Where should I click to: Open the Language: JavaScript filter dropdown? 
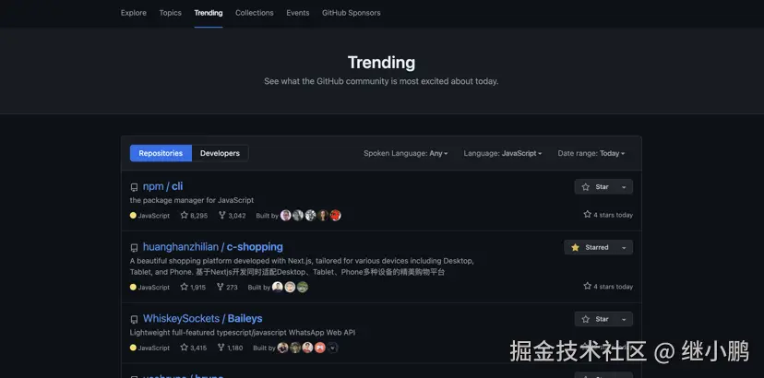(x=502, y=153)
